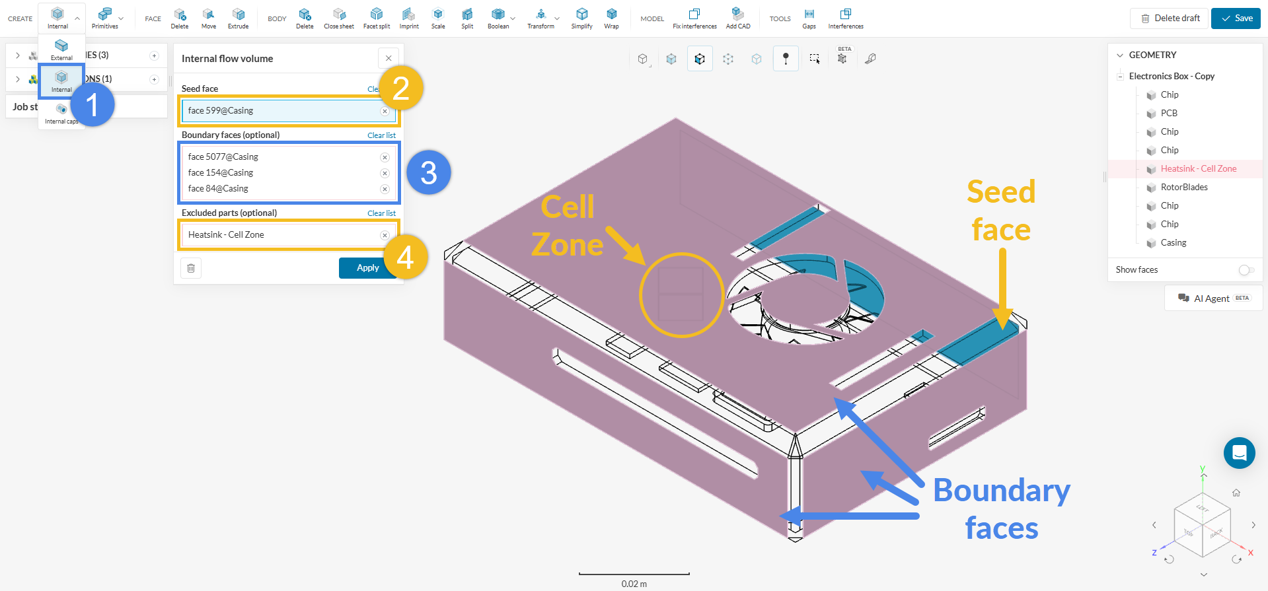Choose the Fix interferences tool
The width and height of the screenshot is (1268, 591).
694,18
